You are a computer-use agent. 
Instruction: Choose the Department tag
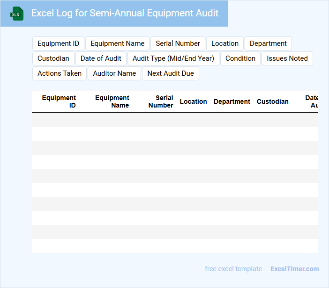[268, 43]
